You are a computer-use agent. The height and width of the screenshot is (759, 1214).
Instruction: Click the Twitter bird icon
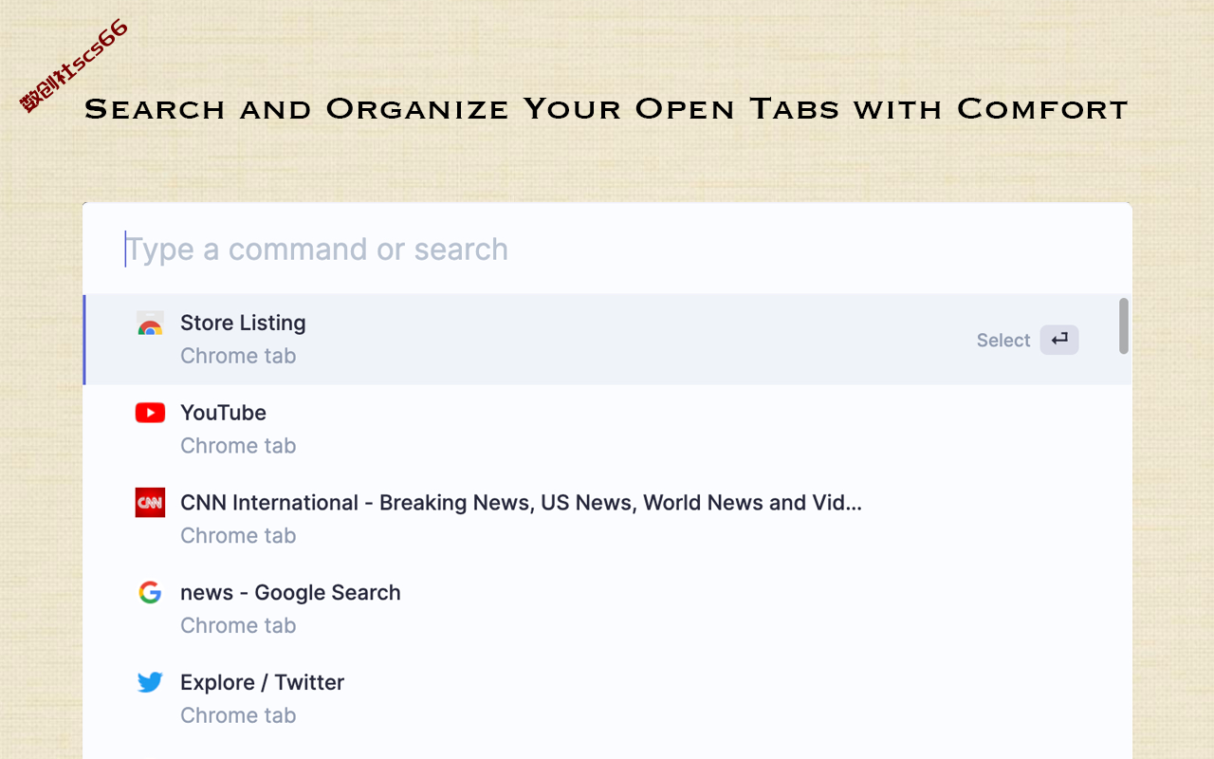tap(150, 682)
